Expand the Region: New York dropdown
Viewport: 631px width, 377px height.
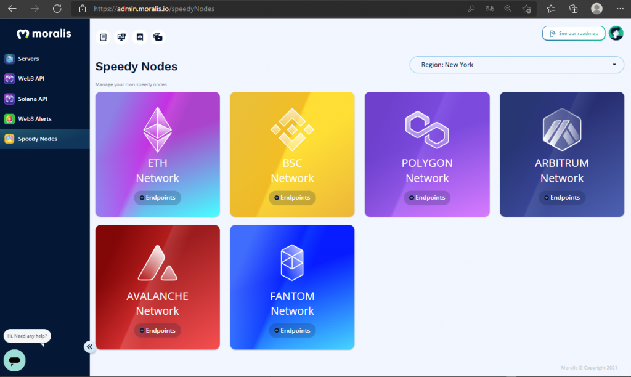[516, 65]
